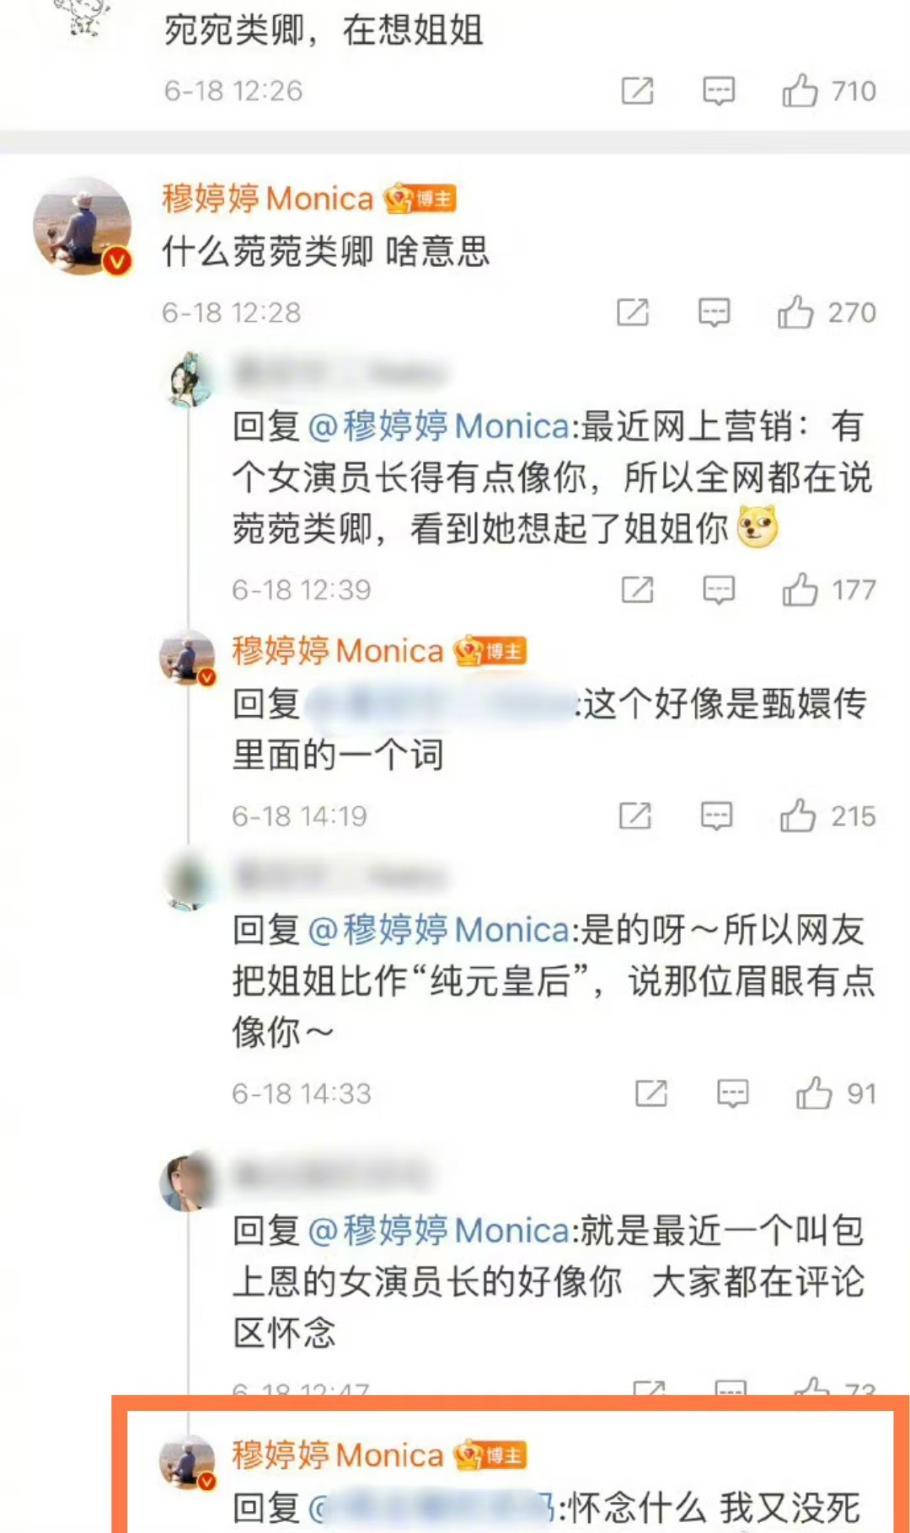
Task: Open 穆婷婷Monica profile from main comment username
Action: click(x=267, y=199)
